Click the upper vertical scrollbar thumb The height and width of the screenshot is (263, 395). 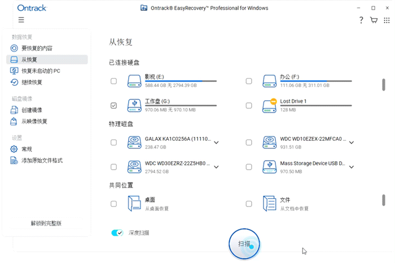tap(383, 85)
